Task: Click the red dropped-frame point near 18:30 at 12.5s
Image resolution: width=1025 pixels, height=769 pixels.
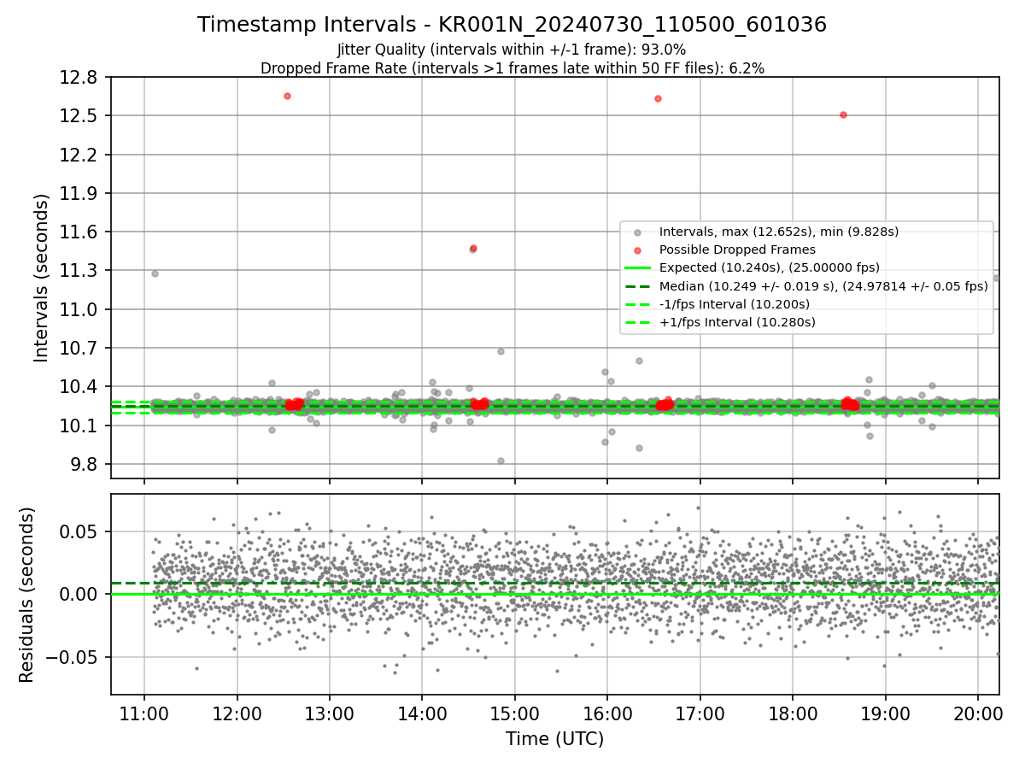Action: (x=843, y=114)
